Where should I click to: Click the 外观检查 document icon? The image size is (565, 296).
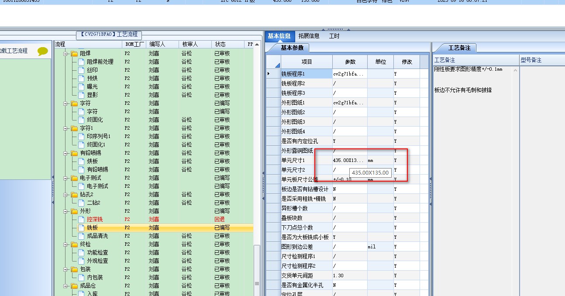(81, 261)
